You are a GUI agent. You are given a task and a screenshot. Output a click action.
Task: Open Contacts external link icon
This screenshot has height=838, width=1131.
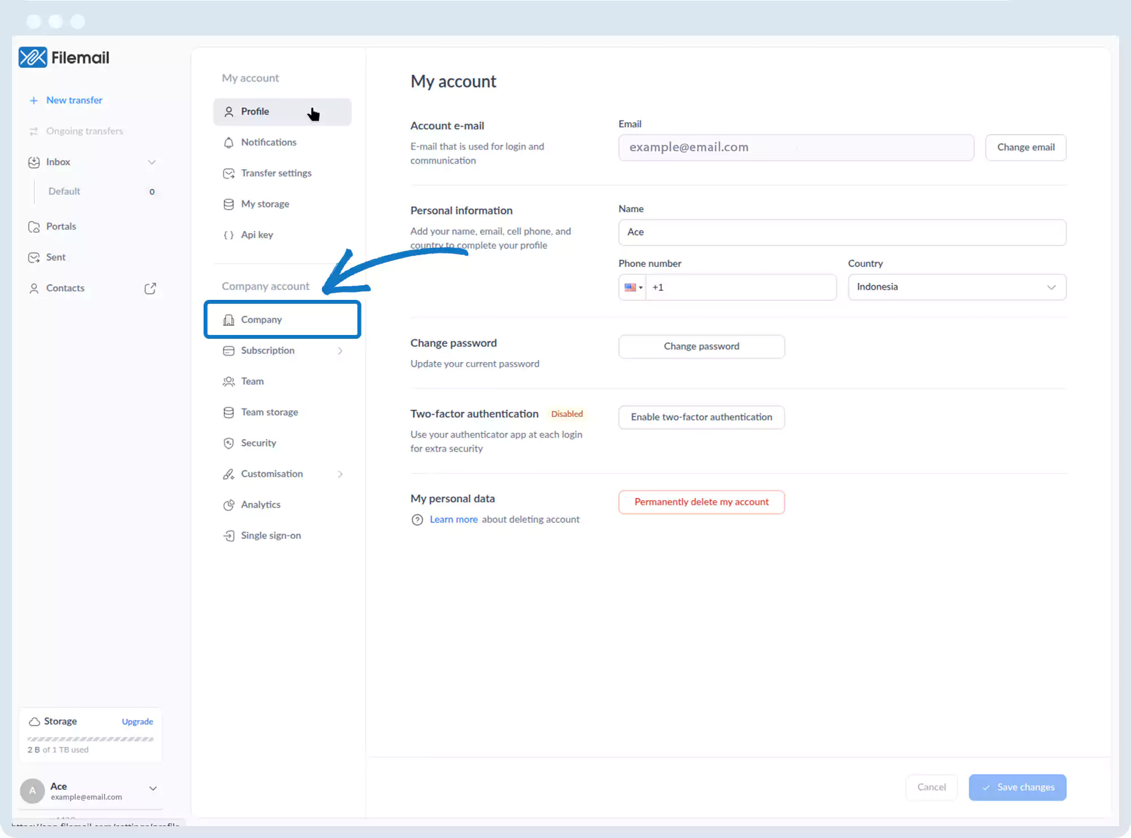point(150,289)
